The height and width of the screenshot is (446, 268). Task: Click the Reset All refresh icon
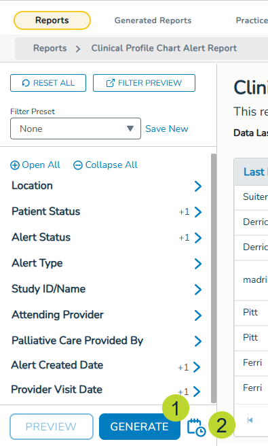(x=26, y=83)
